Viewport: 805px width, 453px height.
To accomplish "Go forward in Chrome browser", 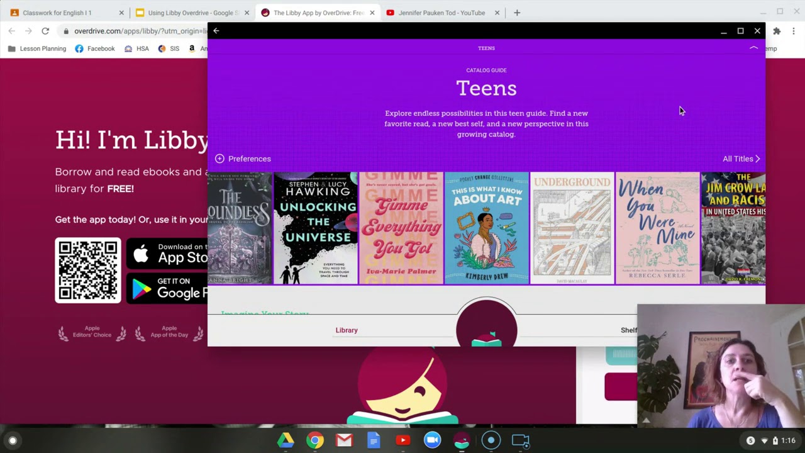I will pos(29,31).
